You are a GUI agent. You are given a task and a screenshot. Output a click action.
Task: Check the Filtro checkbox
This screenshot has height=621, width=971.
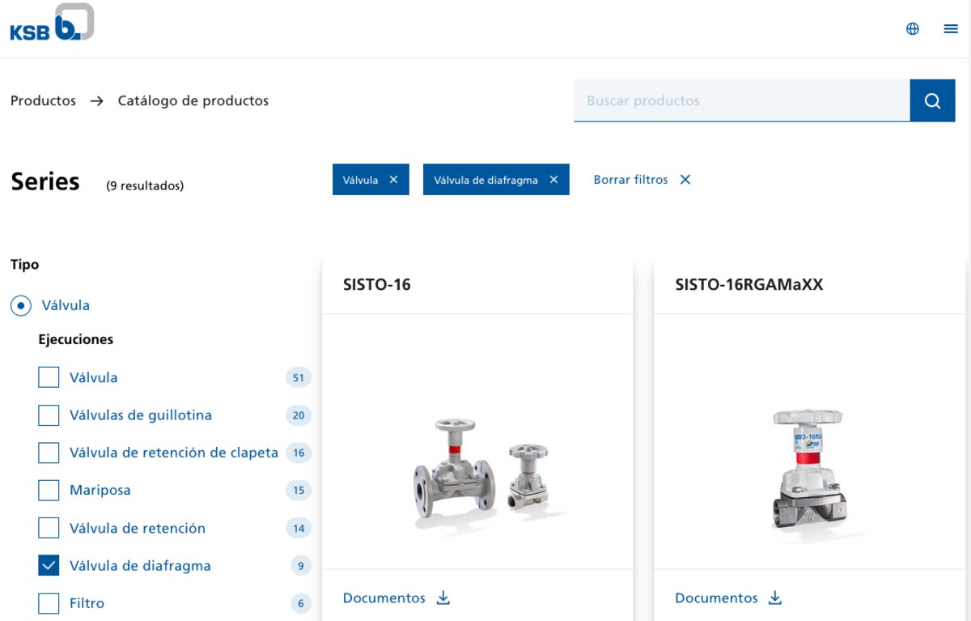click(49, 603)
